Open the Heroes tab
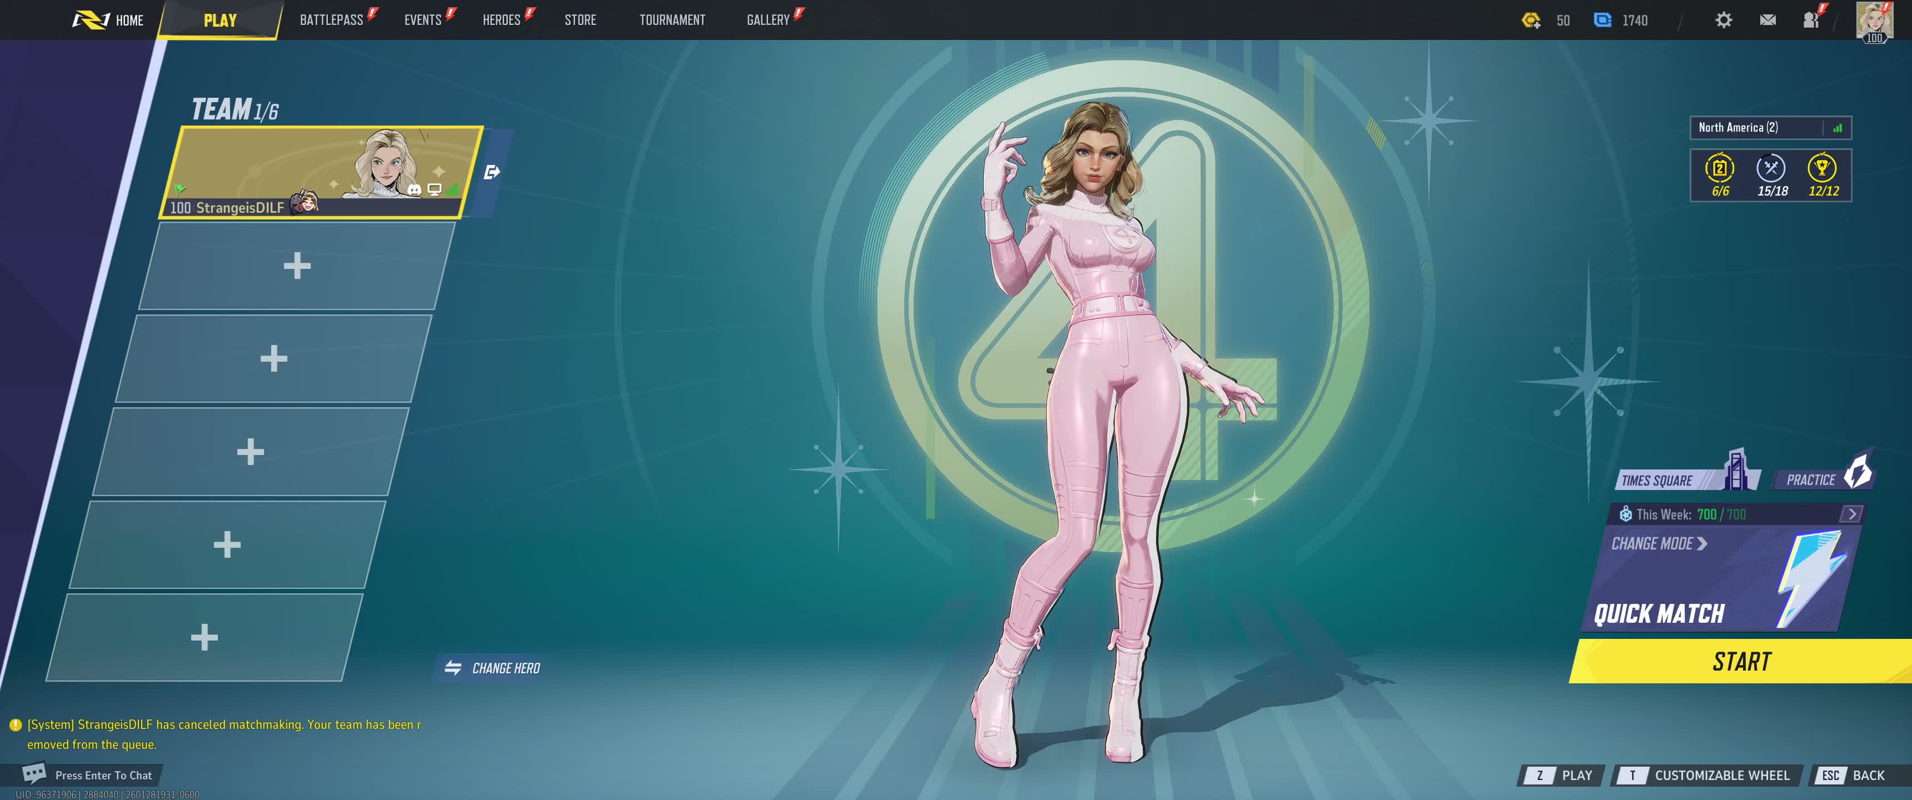This screenshot has height=800, width=1912. (502, 20)
